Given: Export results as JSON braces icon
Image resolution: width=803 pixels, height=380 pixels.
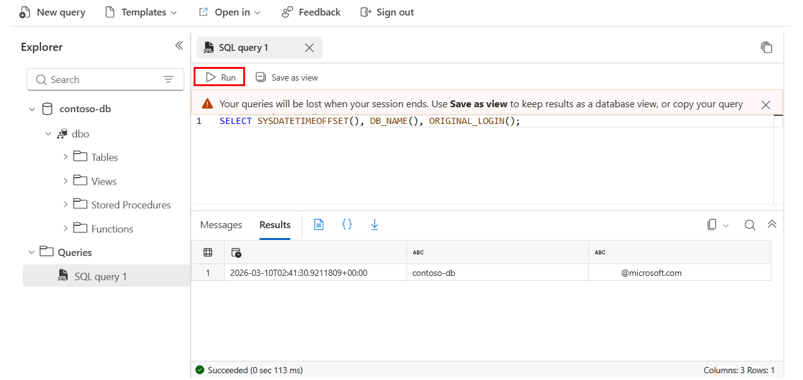Looking at the screenshot, I should 347,224.
